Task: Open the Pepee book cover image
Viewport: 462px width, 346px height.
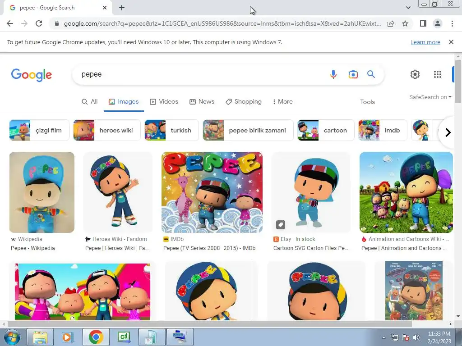Action: (414, 291)
